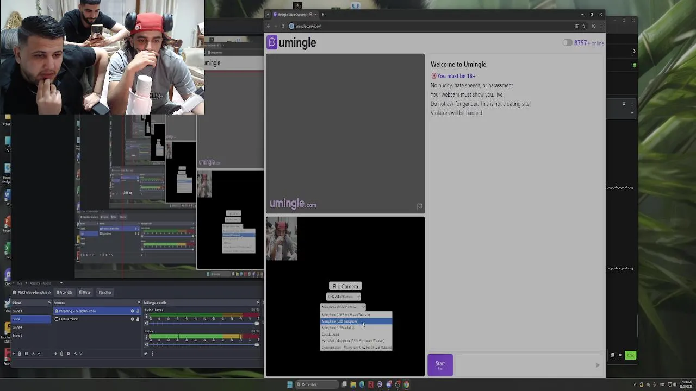Select Communications microphone option
Image resolution: width=696 pixels, height=391 pixels.
point(356,348)
